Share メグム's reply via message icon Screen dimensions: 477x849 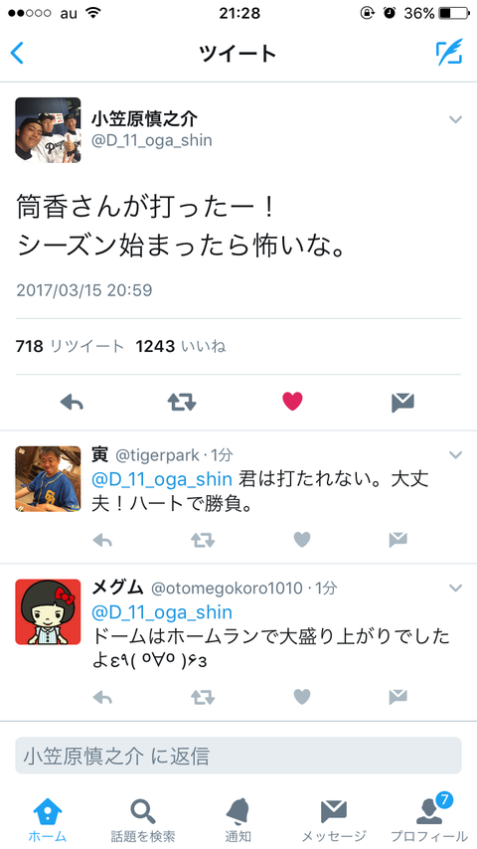pyautogui.click(x=397, y=697)
